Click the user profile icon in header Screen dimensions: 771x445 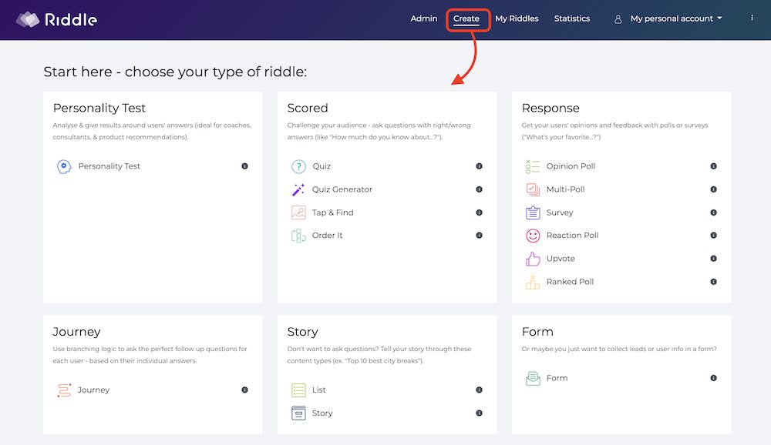(x=618, y=19)
